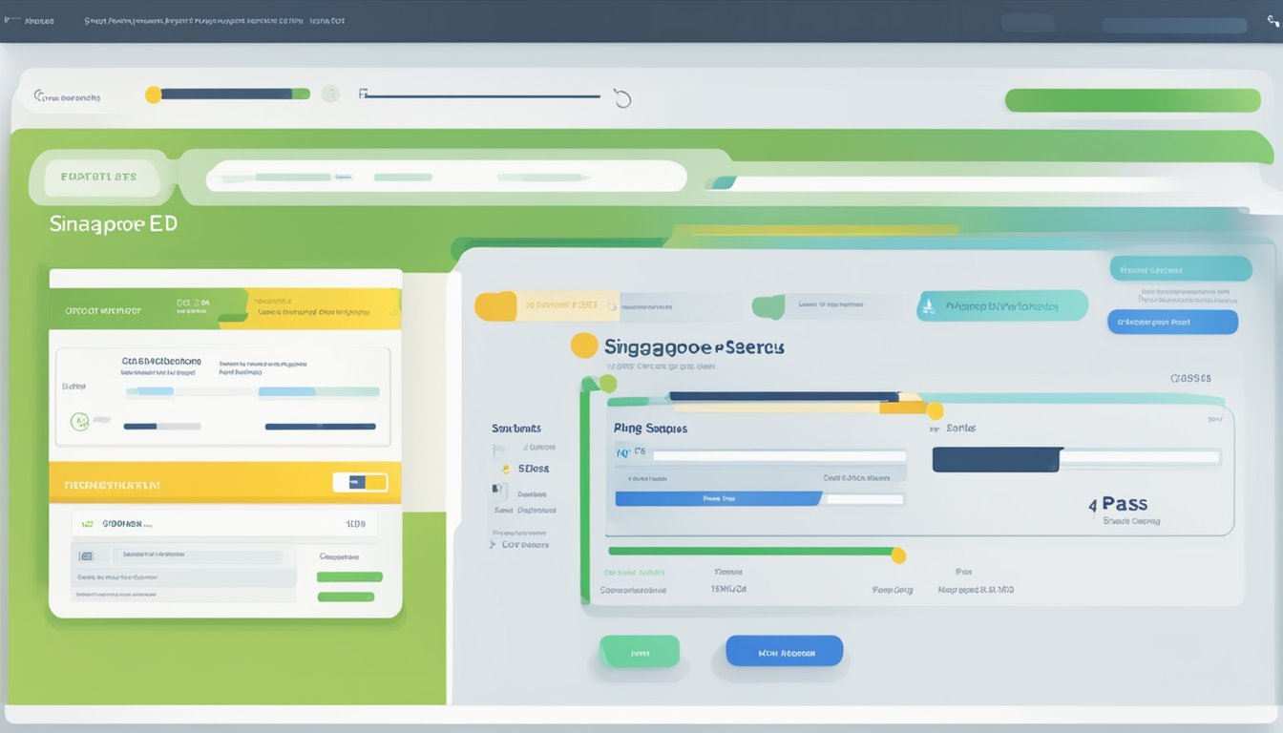Open the dark navy dropdown field on right

point(997,459)
